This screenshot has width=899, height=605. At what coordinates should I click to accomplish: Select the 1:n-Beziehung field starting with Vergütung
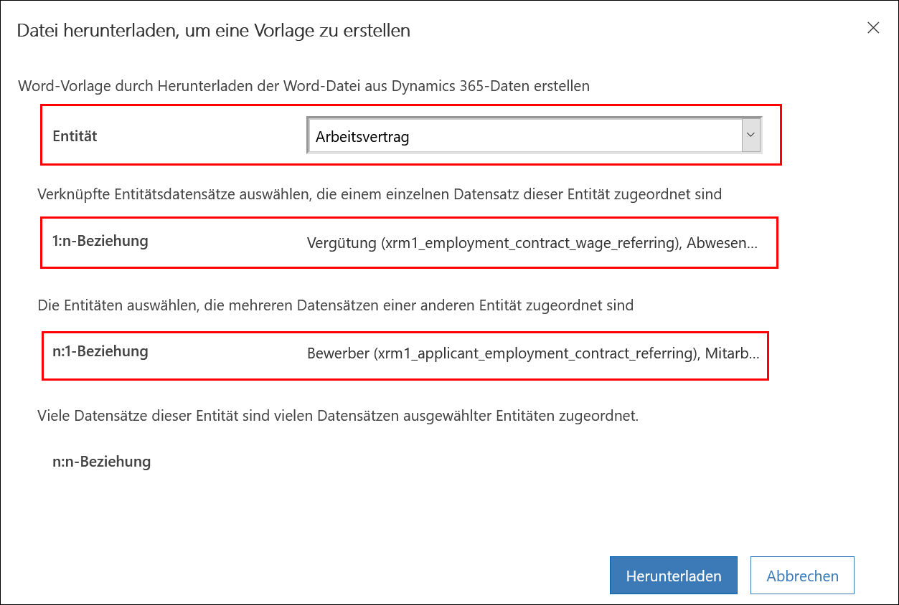click(x=532, y=243)
